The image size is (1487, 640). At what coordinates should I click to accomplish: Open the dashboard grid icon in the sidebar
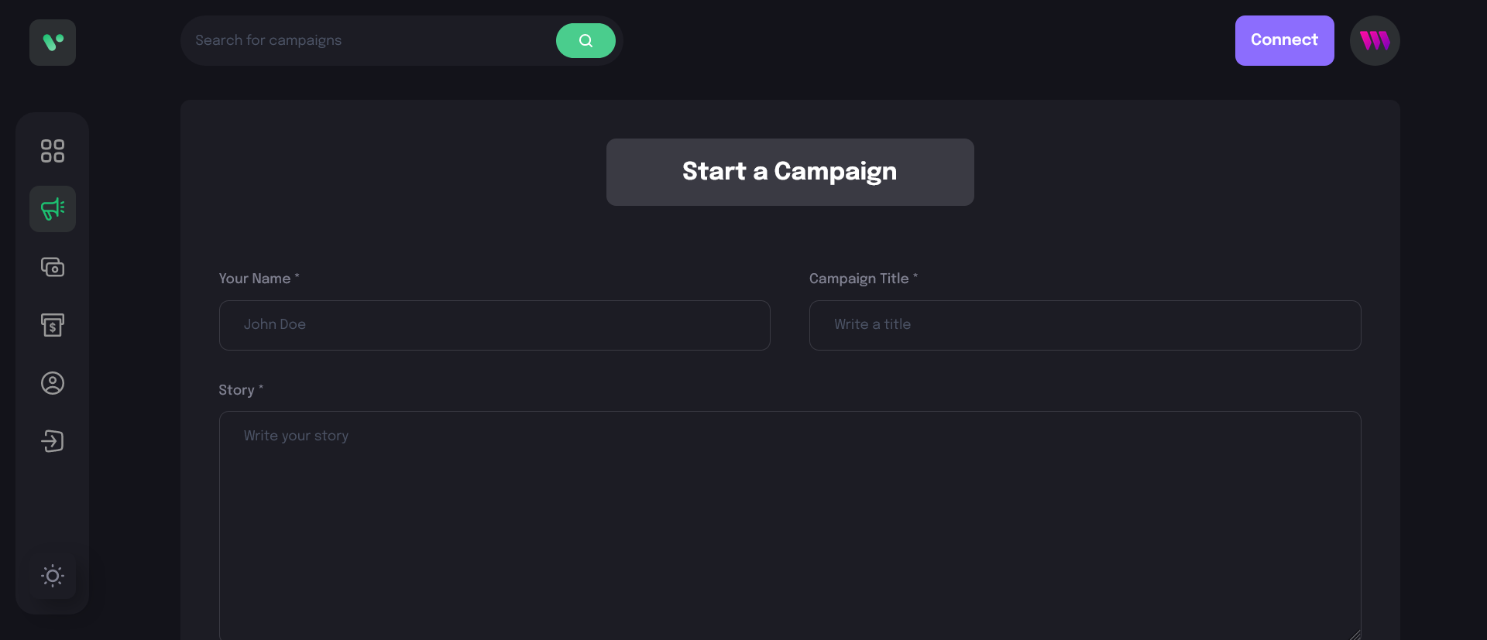click(x=53, y=151)
